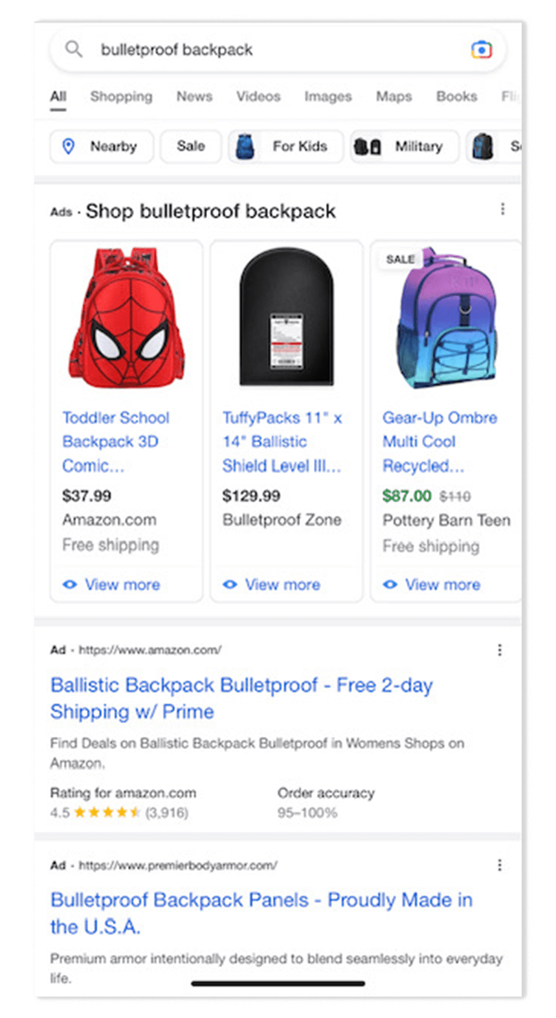Open the Images search tab
This screenshot has height=1018, width=556.
tap(328, 96)
